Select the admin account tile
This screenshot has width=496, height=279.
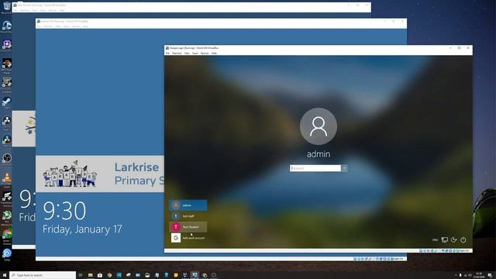[x=188, y=205]
